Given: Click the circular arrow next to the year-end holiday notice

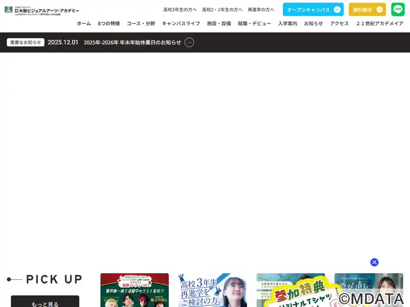Looking at the screenshot, I should (x=189, y=42).
